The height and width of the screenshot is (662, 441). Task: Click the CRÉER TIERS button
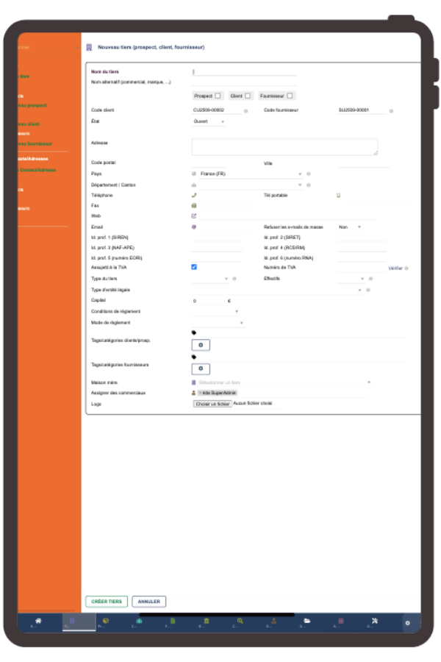point(107,602)
